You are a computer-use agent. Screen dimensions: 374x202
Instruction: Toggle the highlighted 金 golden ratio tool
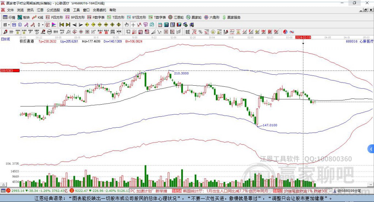pos(18,32)
